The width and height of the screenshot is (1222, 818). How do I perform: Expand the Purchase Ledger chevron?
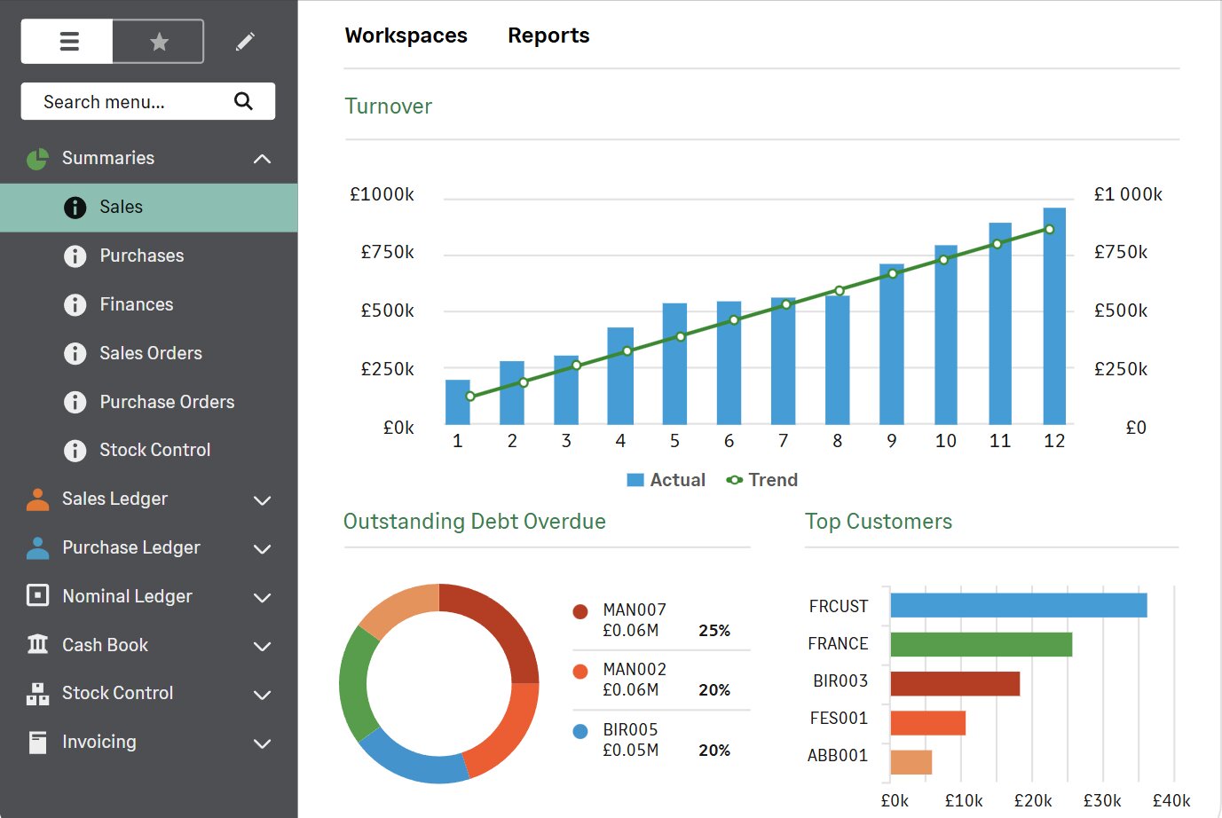coord(262,549)
